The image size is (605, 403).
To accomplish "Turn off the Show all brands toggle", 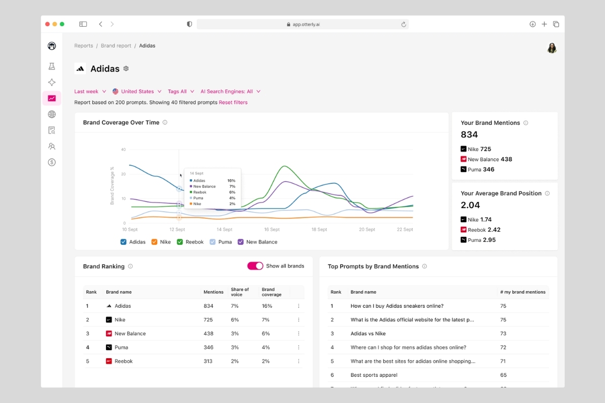I will (255, 266).
